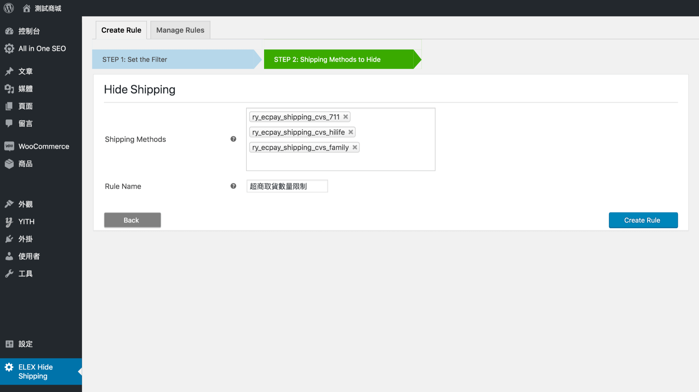Screen dimensions: 699x392
Task: Click the Rule Name help tooltip icon
Action: click(233, 186)
